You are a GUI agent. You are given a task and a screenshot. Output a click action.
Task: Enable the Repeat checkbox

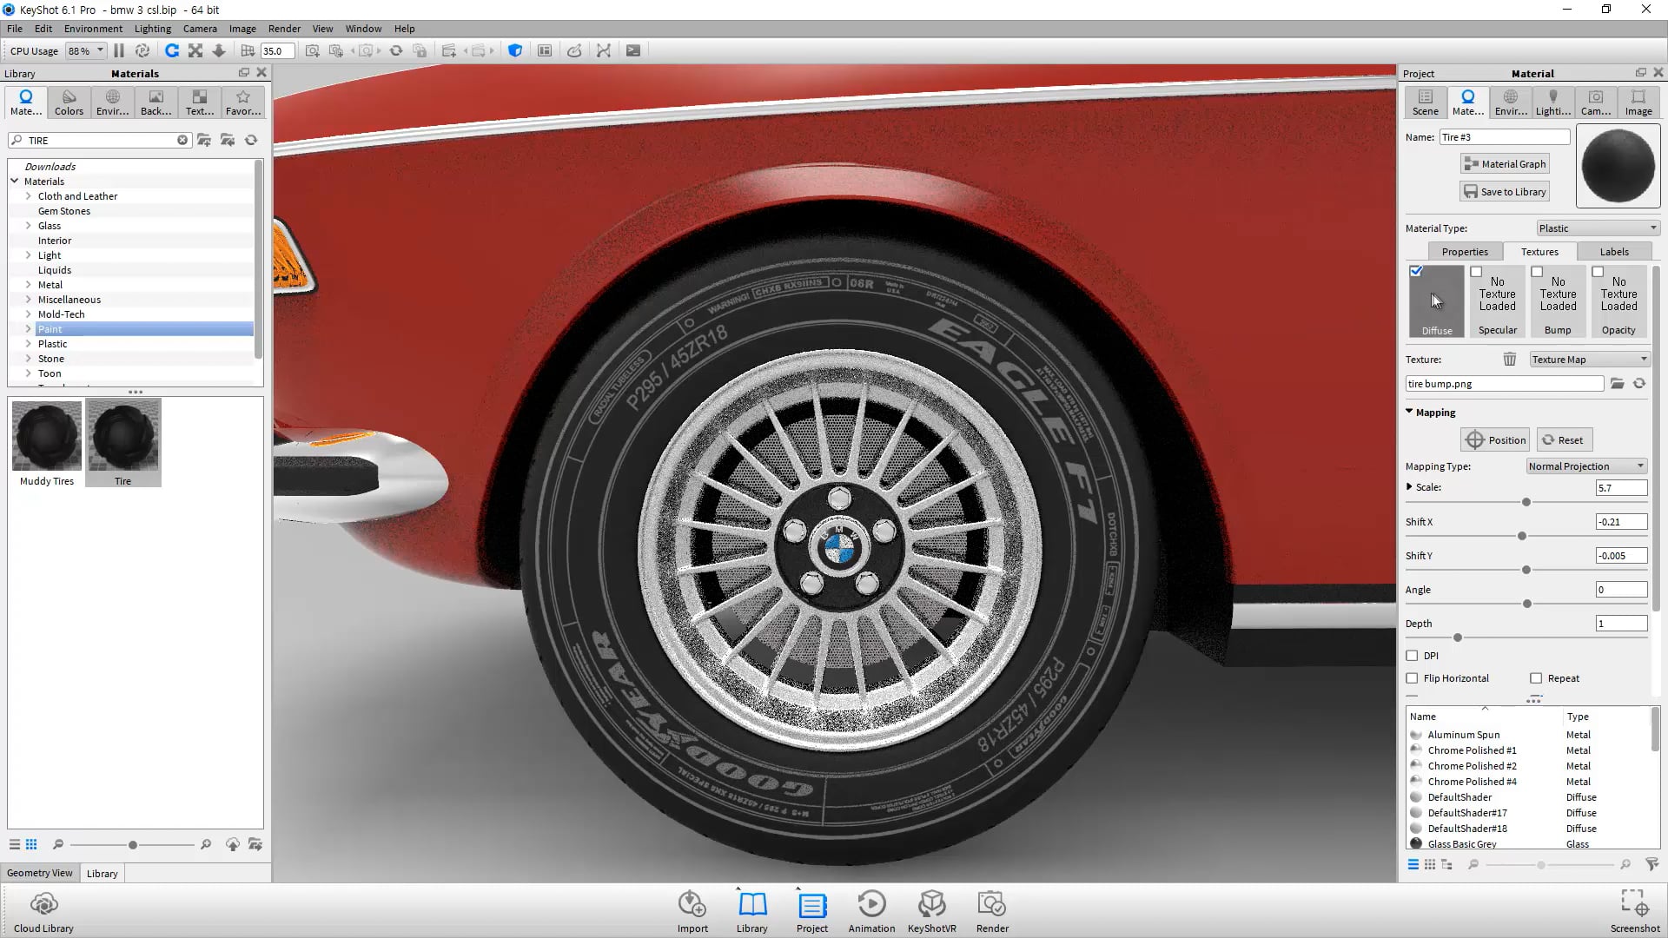tap(1536, 678)
